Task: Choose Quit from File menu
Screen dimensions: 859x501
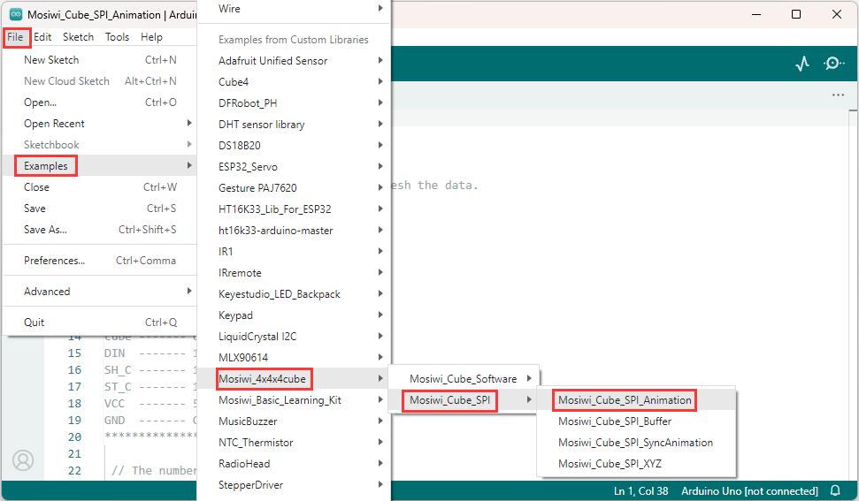Action: point(100,323)
